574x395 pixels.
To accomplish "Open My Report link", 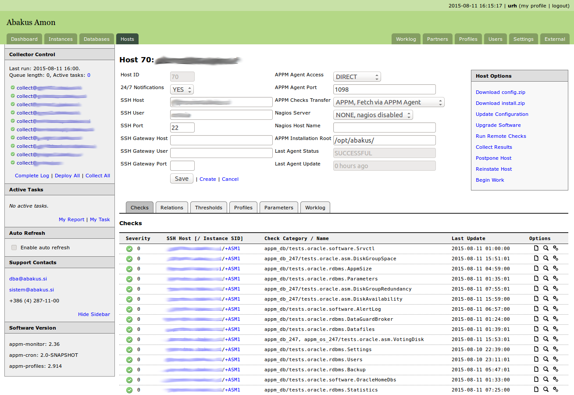I will tap(71, 219).
